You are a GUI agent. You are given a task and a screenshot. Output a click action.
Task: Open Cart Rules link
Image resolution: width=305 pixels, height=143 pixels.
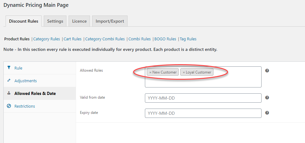click(73, 39)
